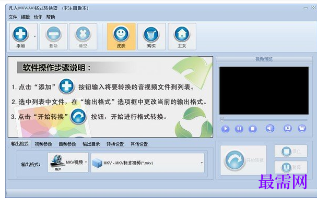Open the MKV视频 format category dropdown
The image size is (317, 198).
68,163
